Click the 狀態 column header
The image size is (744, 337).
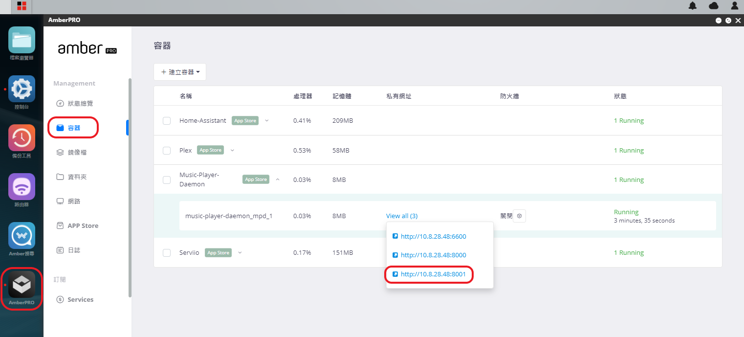coord(620,96)
